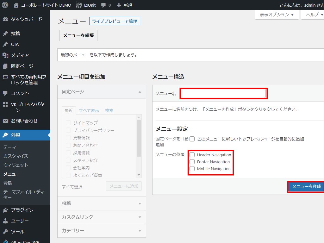Expand the 投稿 menu items section

coord(102,203)
